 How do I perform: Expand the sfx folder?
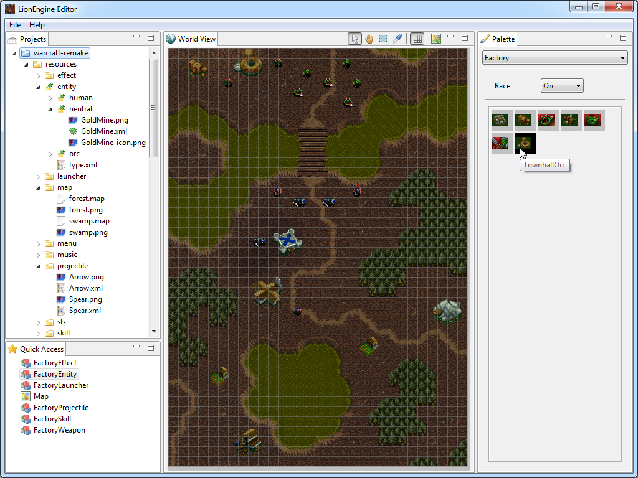(38, 322)
